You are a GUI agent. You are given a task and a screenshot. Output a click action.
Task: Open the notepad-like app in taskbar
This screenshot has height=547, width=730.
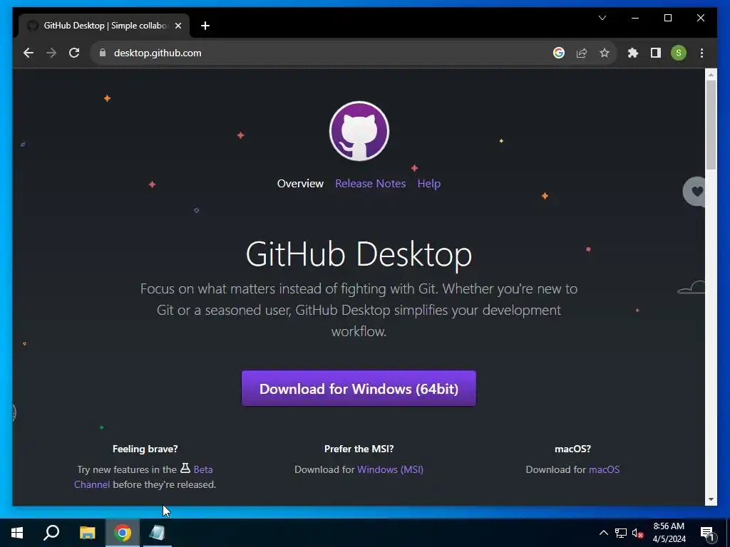point(158,533)
